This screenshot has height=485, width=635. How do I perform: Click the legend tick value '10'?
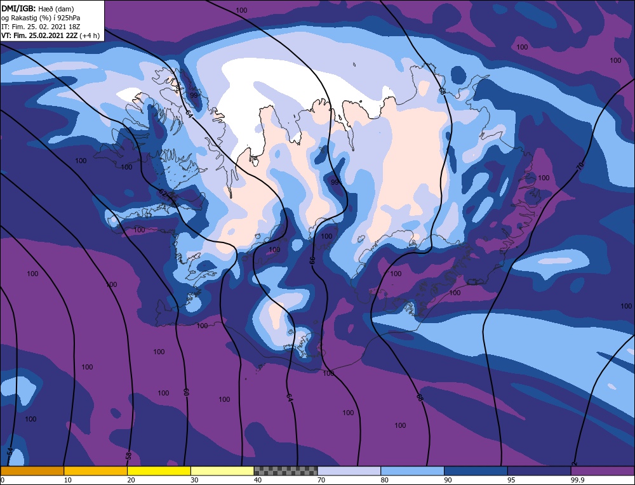click(x=68, y=480)
